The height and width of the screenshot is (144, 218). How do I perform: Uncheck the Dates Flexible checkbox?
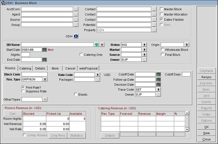tap(162, 20)
